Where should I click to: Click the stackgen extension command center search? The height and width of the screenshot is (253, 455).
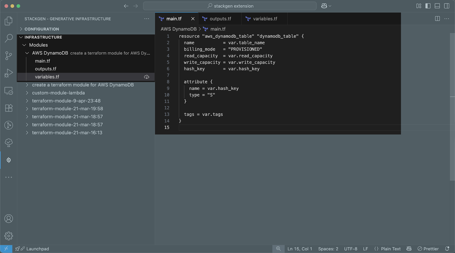click(230, 6)
